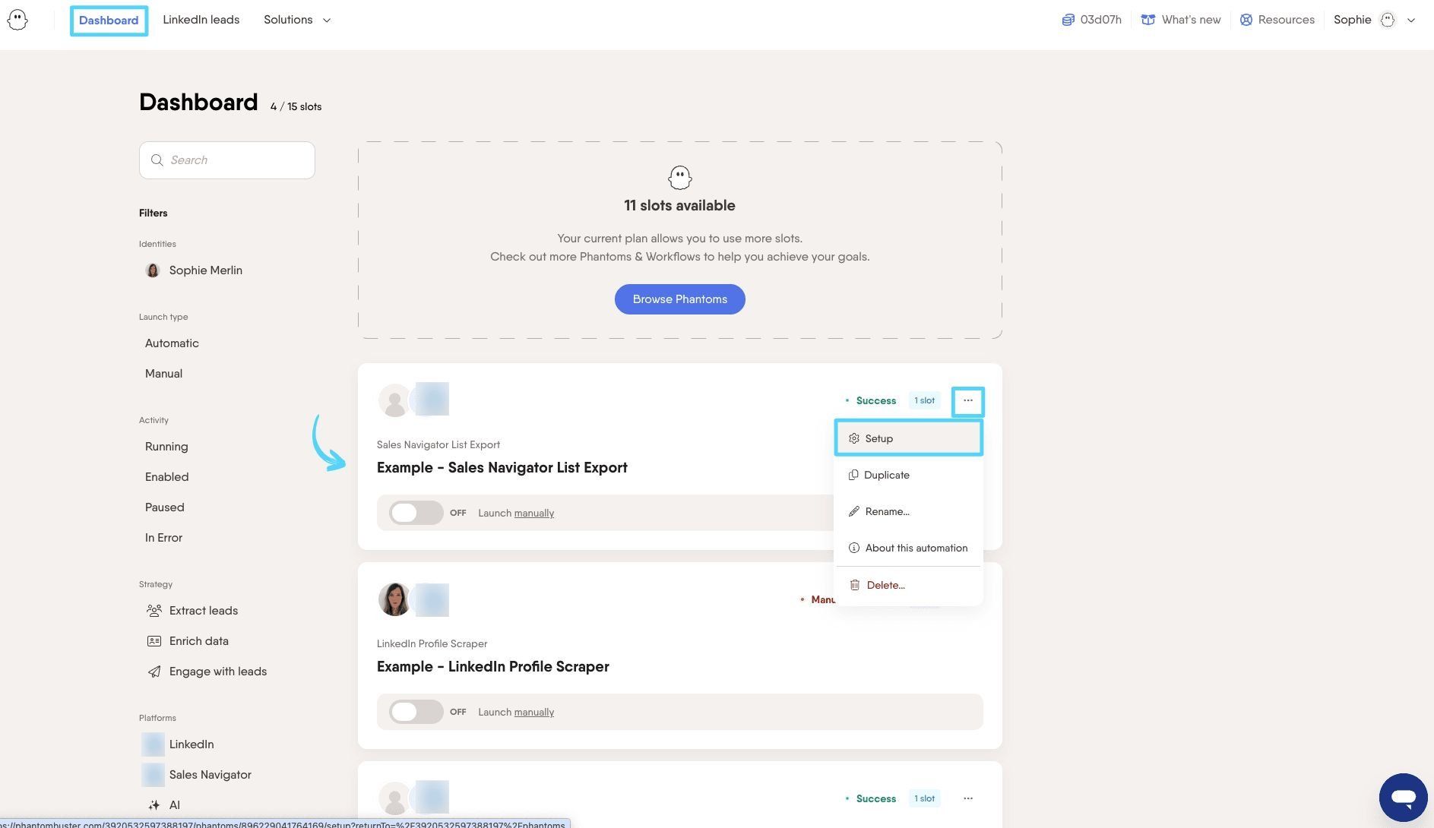Open the Resources menu

tap(1277, 20)
